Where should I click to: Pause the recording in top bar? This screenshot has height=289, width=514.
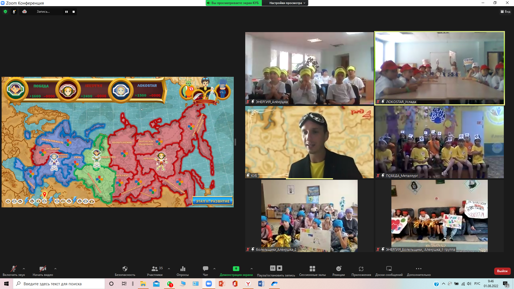click(66, 12)
